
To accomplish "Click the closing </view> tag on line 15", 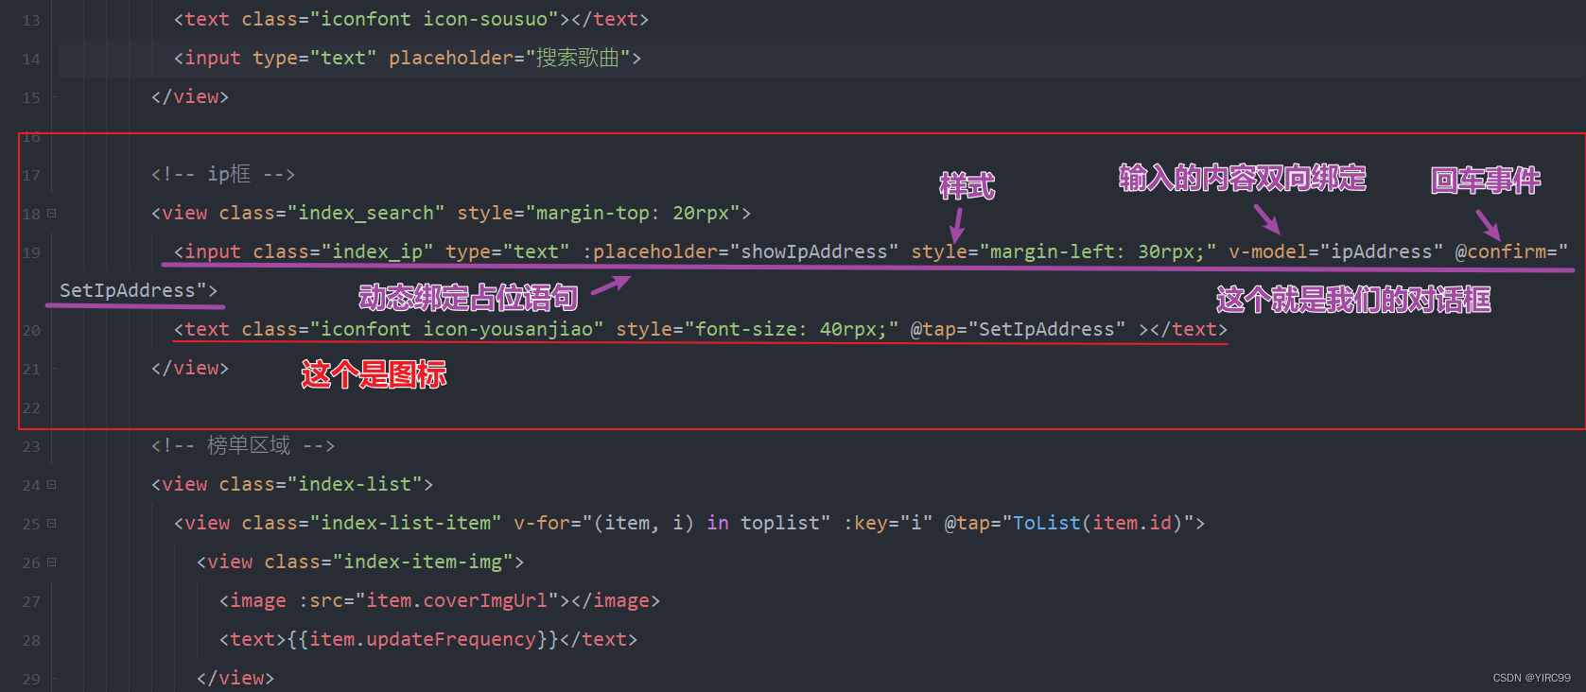I will (190, 96).
